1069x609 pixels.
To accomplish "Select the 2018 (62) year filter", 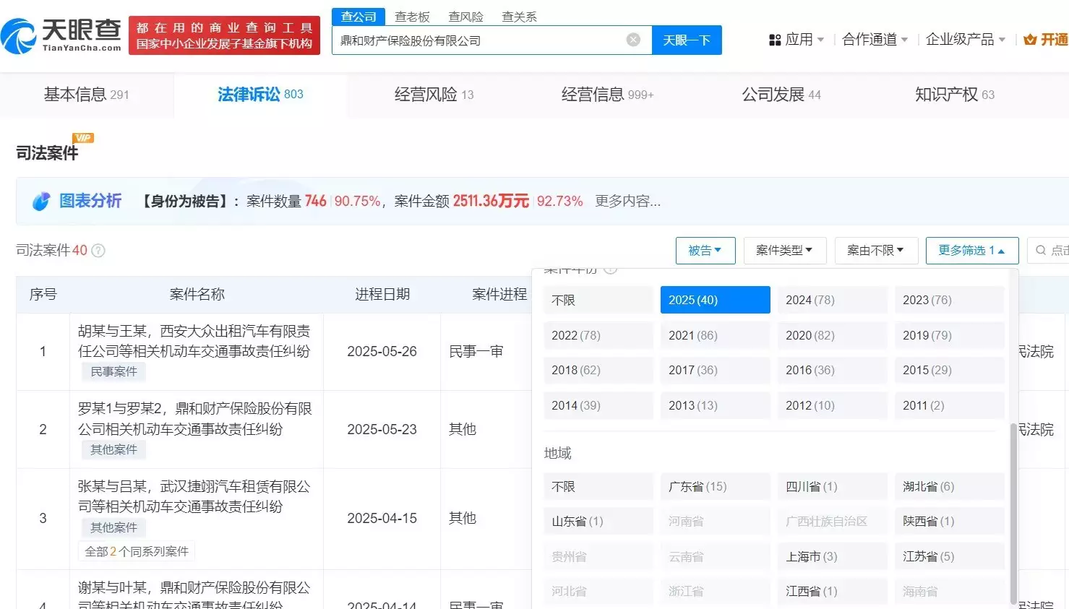I will [598, 370].
